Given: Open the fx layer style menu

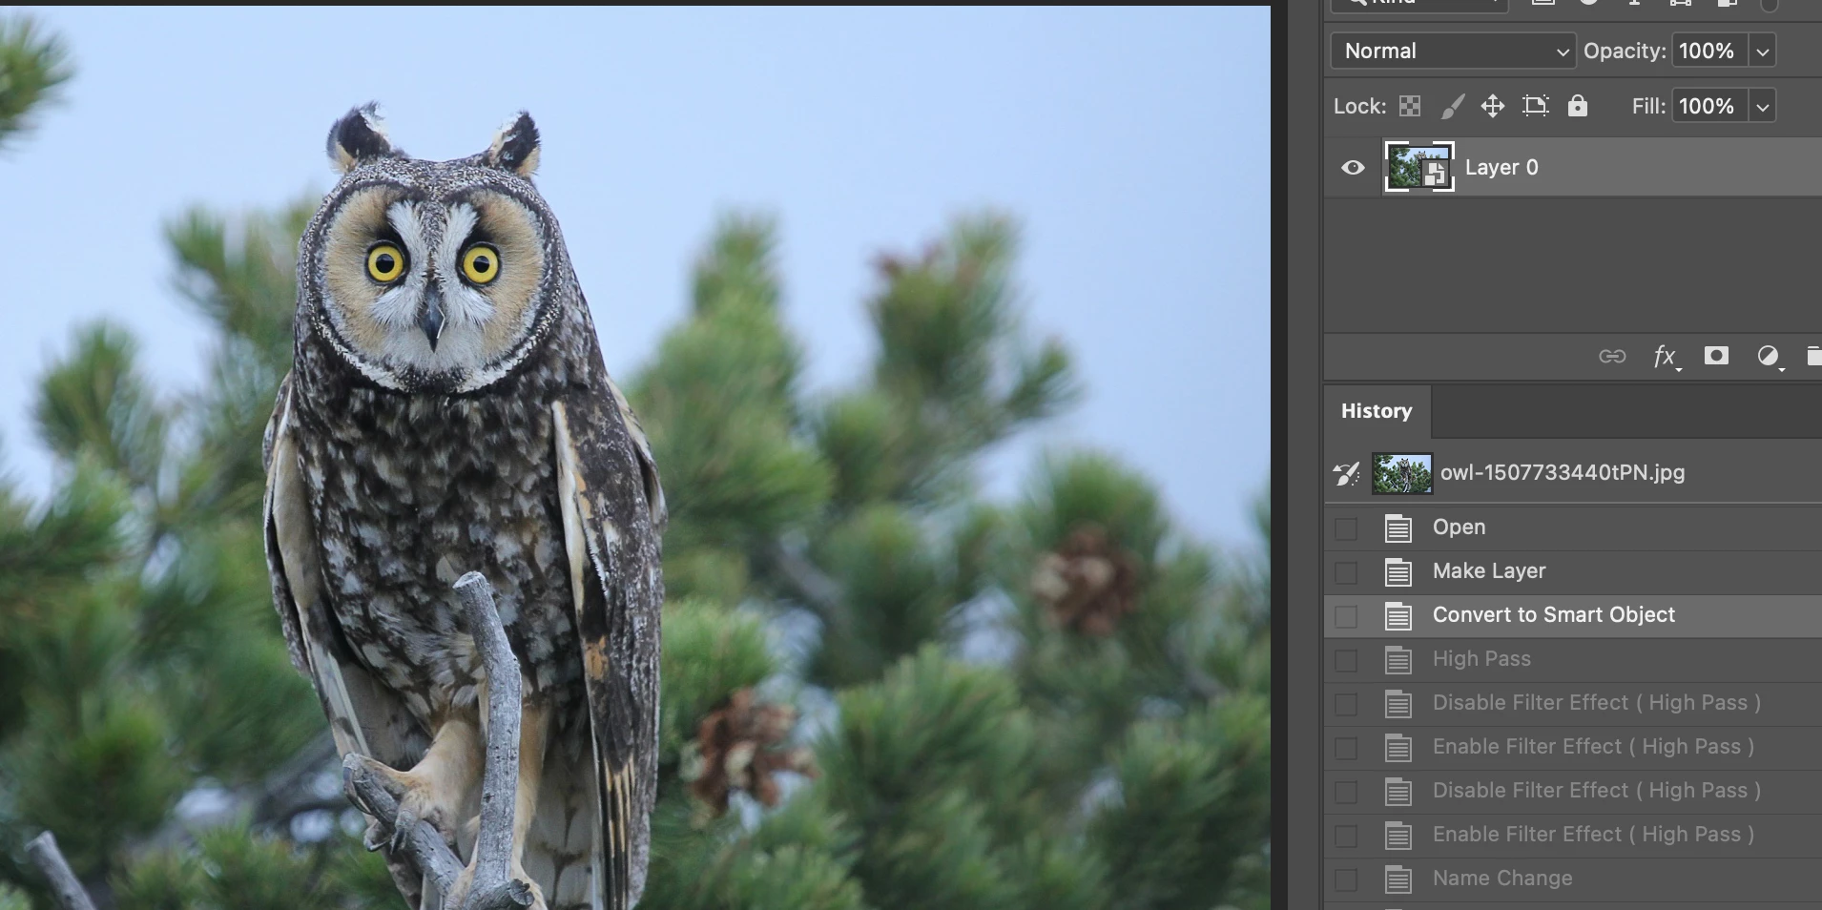Looking at the screenshot, I should pyautogui.click(x=1666, y=357).
